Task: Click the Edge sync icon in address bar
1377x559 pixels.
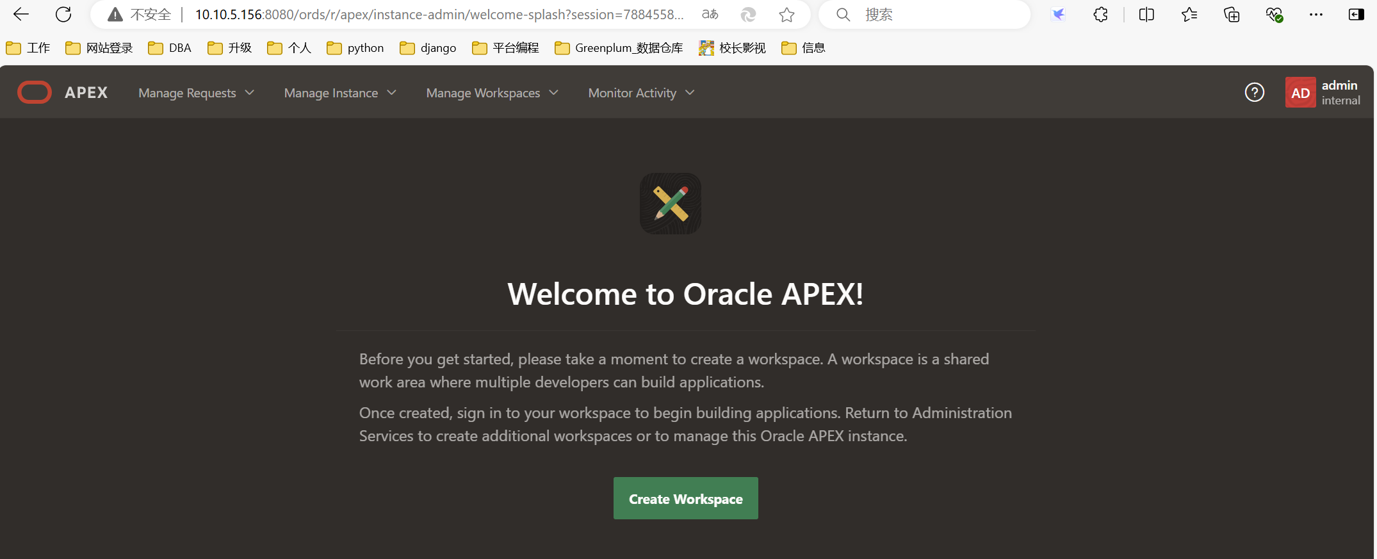Action: pyautogui.click(x=748, y=14)
